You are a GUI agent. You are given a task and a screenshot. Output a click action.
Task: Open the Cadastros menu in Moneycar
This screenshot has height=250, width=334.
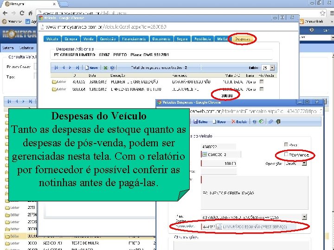point(26,48)
